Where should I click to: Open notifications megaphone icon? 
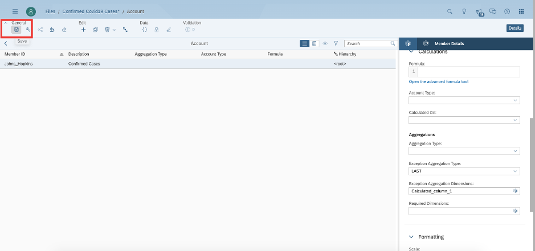coord(479,11)
